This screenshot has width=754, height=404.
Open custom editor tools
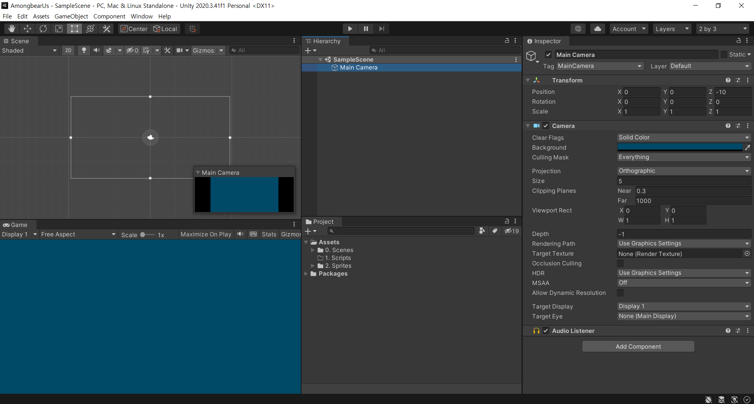pyautogui.click(x=106, y=29)
